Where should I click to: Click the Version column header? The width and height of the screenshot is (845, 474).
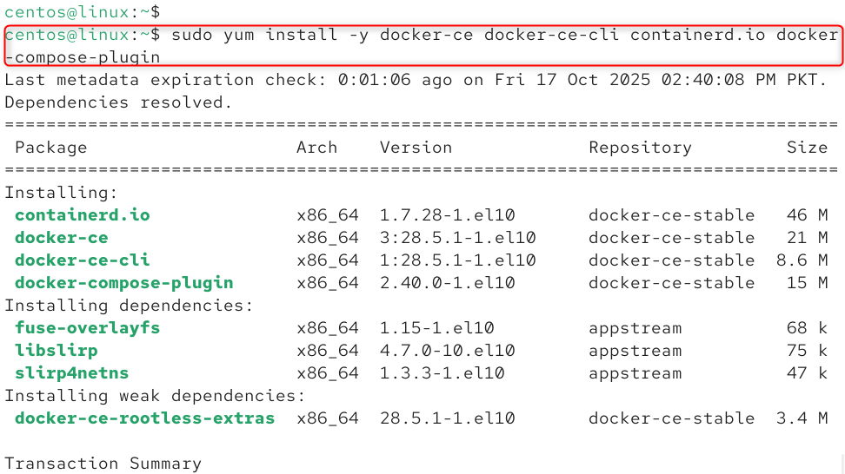point(416,148)
